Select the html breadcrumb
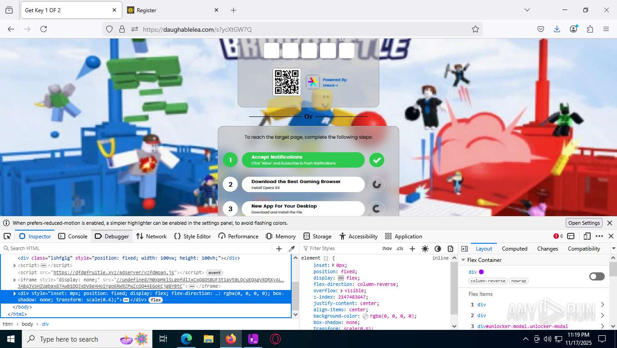The width and height of the screenshot is (617, 348). pyautogui.click(x=8, y=324)
